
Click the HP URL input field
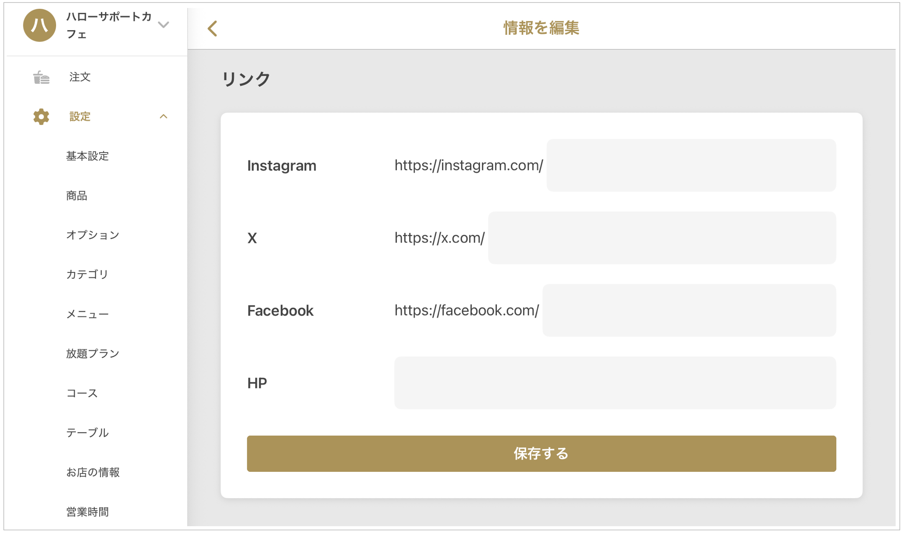615,383
